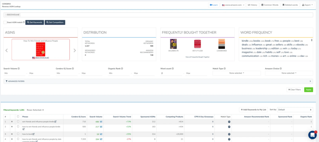Open the www.amazon.com marketplace dropdown
The height and width of the screenshot is (142, 319).
coord(233,5)
